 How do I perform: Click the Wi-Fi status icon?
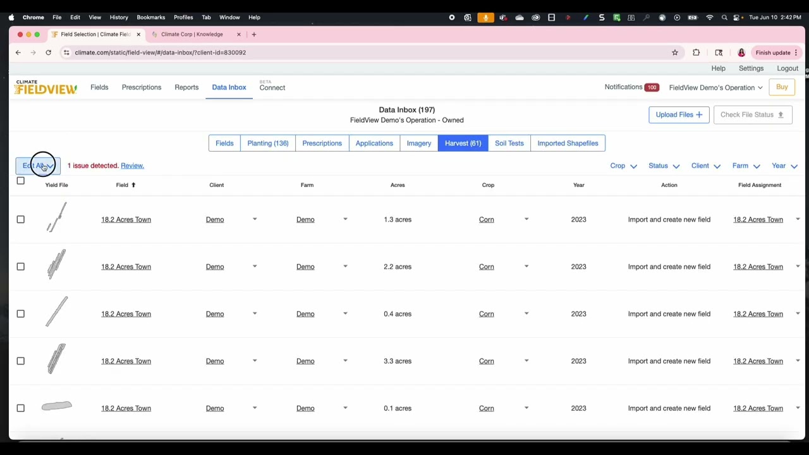pos(709,17)
